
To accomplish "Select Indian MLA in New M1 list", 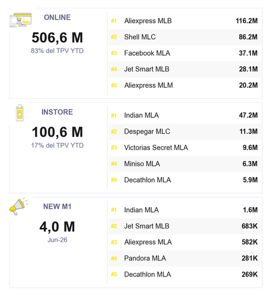I will pyautogui.click(x=185, y=210).
